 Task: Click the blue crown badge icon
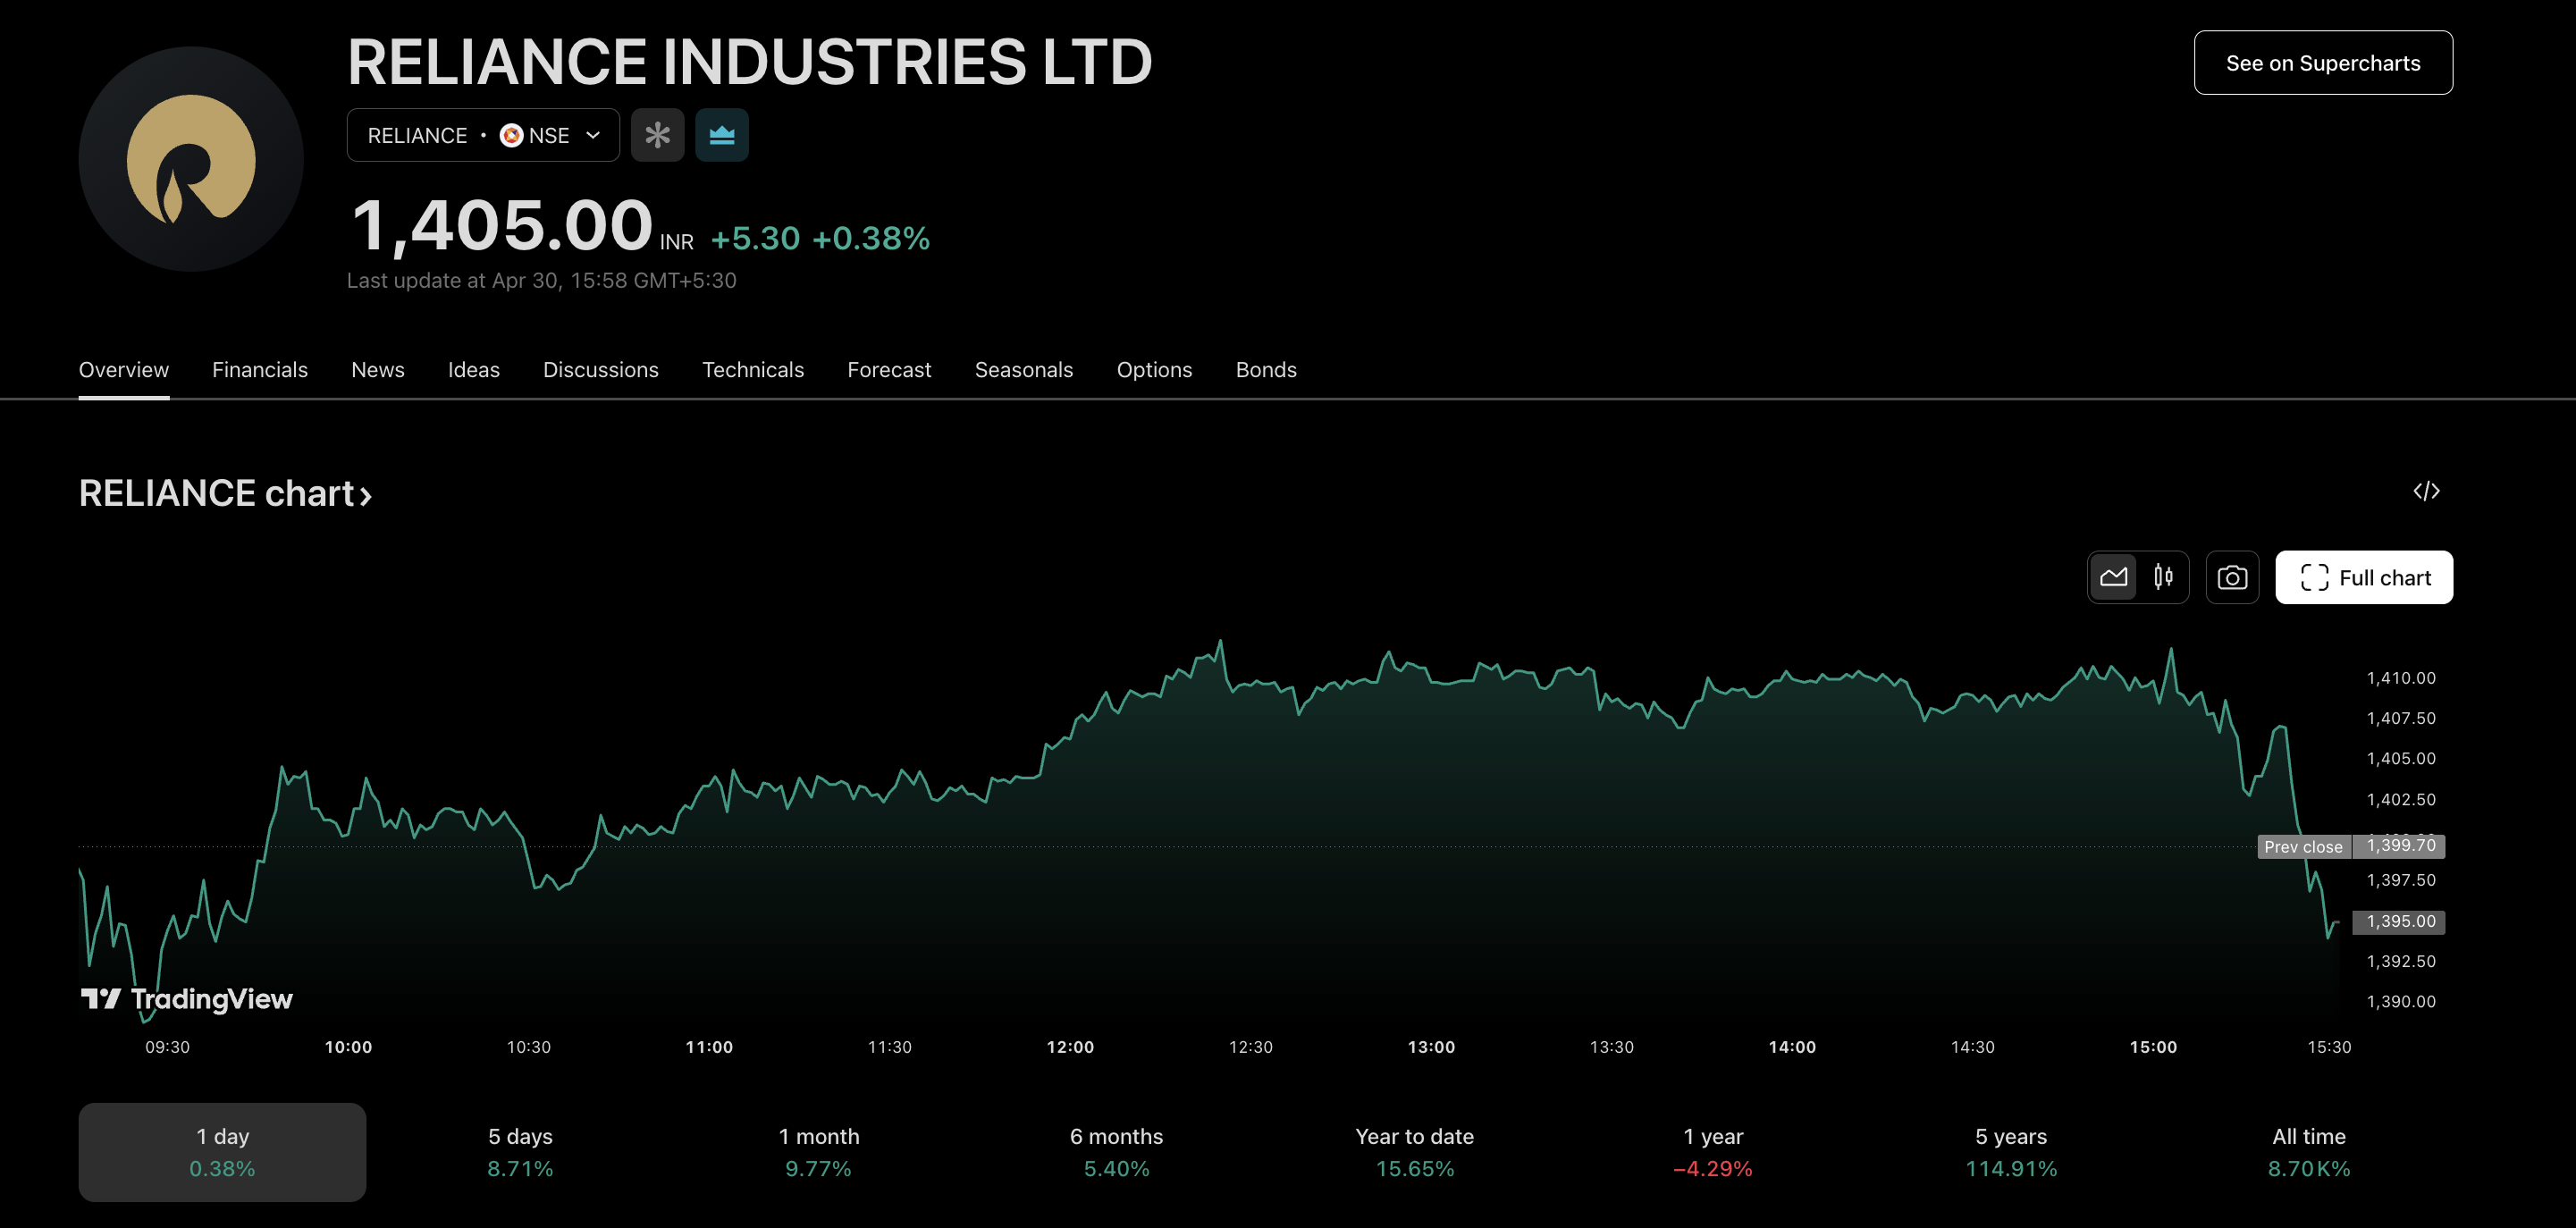pyautogui.click(x=722, y=135)
